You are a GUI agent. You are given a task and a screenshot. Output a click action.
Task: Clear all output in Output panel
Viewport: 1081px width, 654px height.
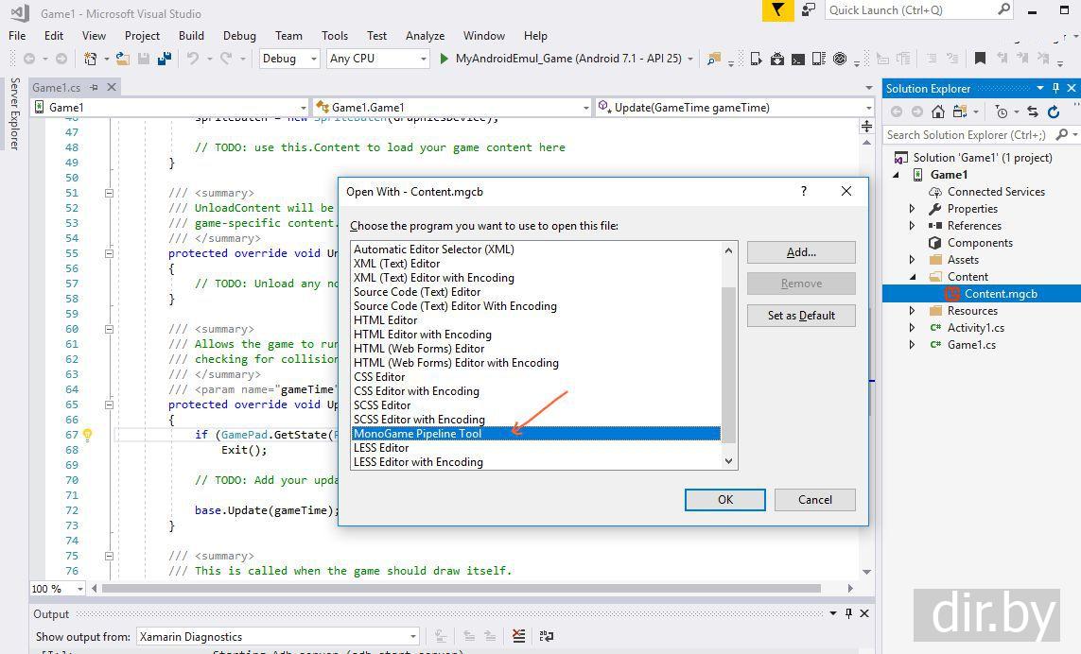(518, 637)
